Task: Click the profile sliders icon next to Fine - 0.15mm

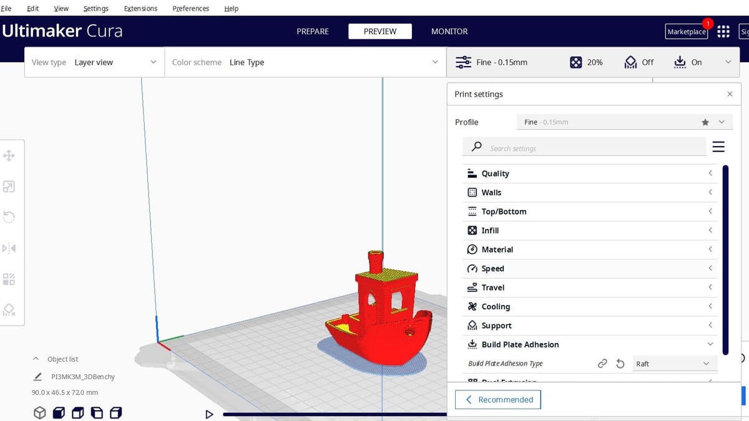Action: point(463,62)
